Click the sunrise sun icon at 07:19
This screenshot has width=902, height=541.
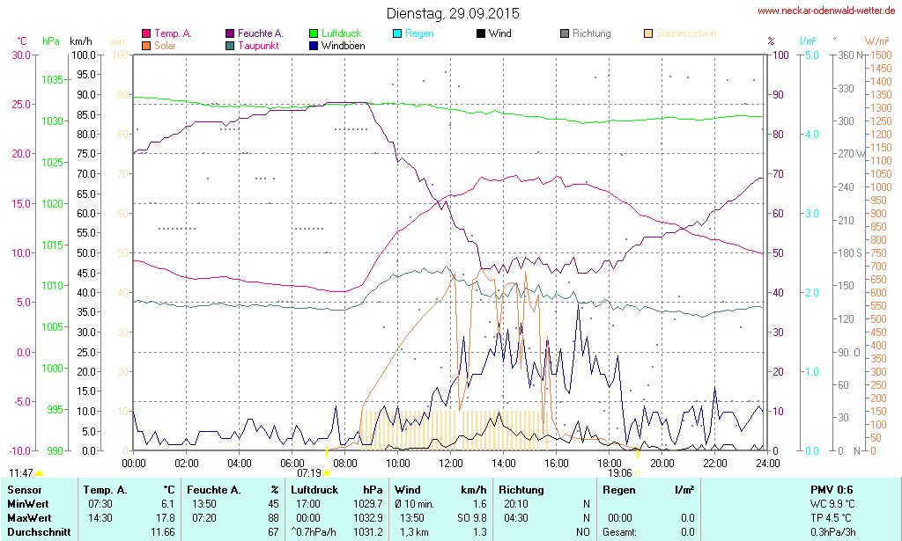(x=327, y=473)
